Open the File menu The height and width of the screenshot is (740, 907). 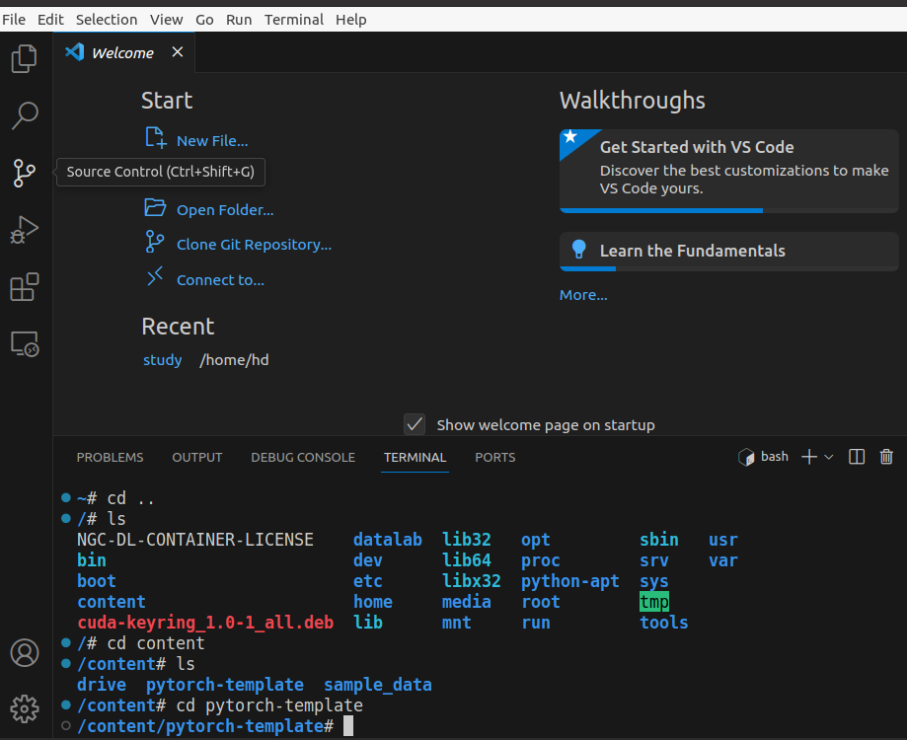tap(14, 20)
